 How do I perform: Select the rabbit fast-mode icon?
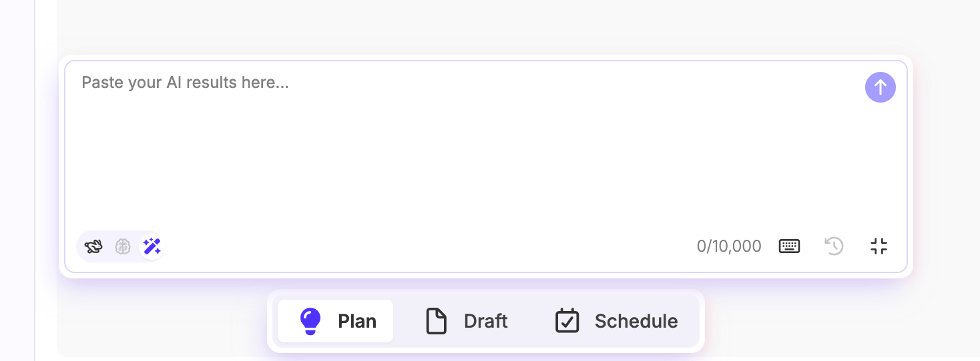pyautogui.click(x=93, y=246)
